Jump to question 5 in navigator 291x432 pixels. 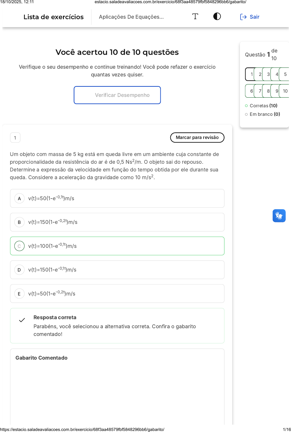tap(285, 74)
